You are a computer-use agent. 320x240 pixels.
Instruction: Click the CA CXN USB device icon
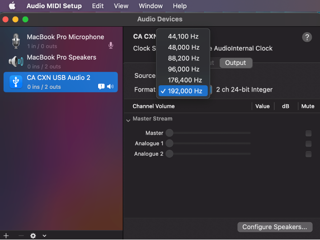pyautogui.click(x=16, y=82)
